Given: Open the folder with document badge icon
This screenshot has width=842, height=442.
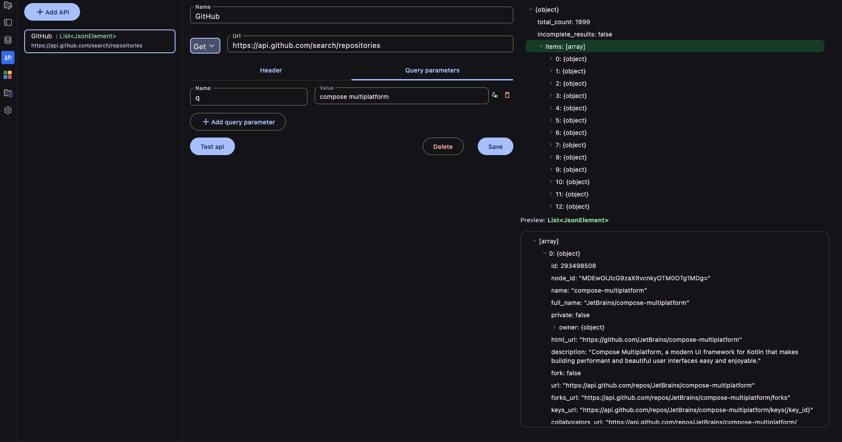Looking at the screenshot, I should (x=8, y=93).
